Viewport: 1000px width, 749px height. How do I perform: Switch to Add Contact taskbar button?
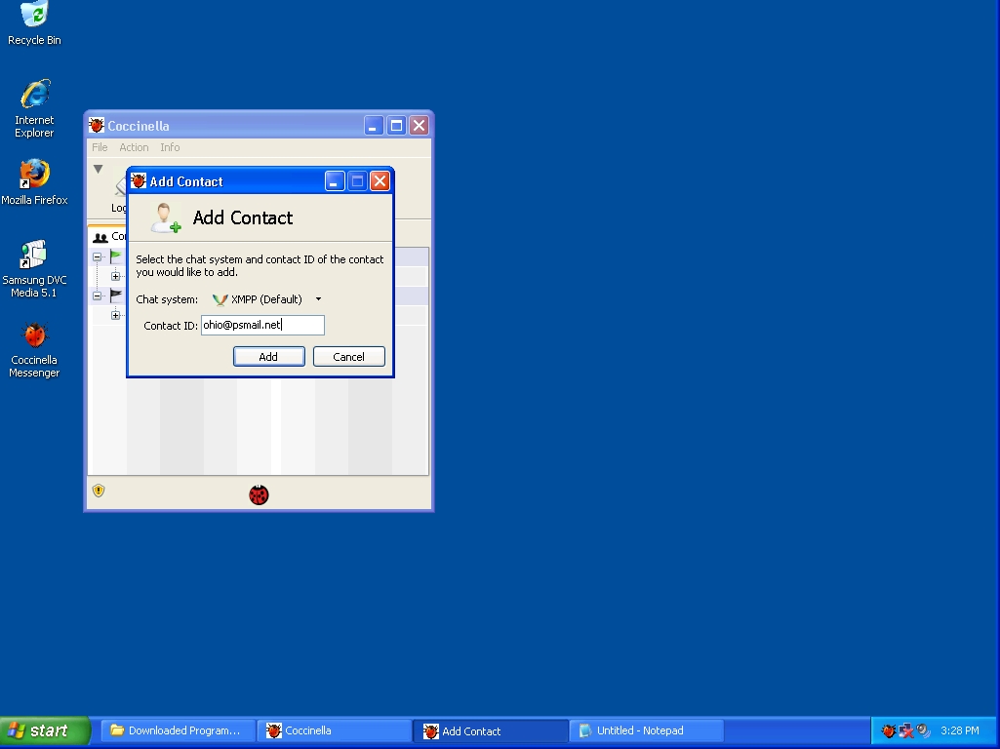491,731
